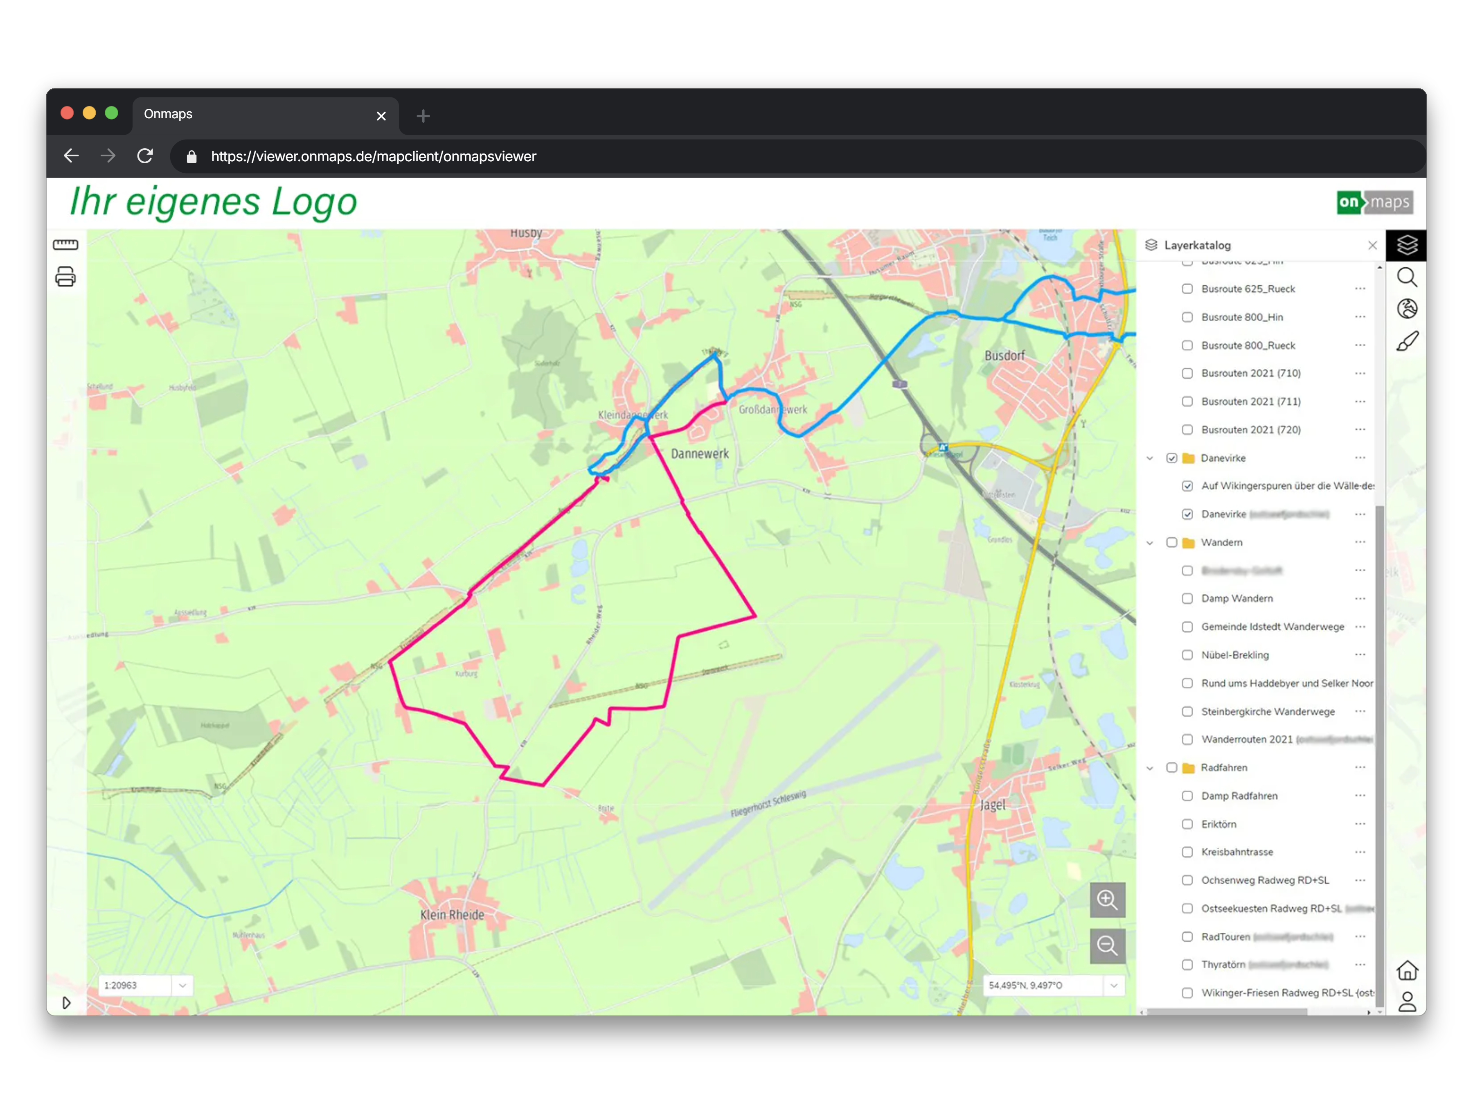The image size is (1473, 1105).
Task: Select the globe basemap icon
Action: click(x=1406, y=309)
